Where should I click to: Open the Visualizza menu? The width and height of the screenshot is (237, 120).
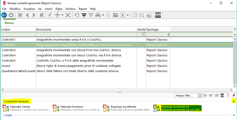29,9
